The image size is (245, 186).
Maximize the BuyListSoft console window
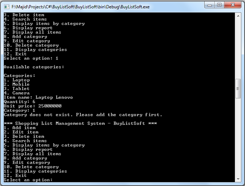click(x=220, y=5)
